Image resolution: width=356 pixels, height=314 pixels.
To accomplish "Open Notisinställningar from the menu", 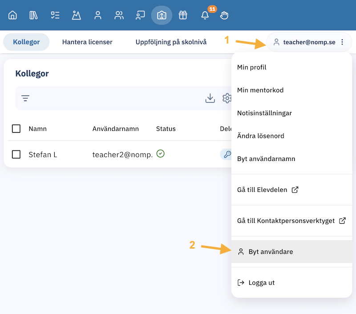I will point(291,113).
